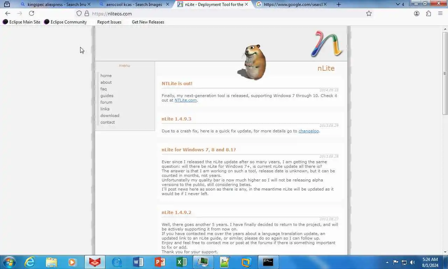This screenshot has width=448, height=269.
Task: Close the nLite Deployment Tool tab
Action: click(x=246, y=4)
